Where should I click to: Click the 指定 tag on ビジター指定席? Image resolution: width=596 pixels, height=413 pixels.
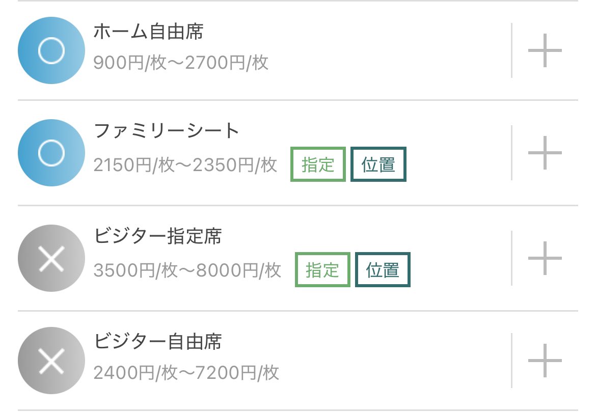pyautogui.click(x=322, y=269)
